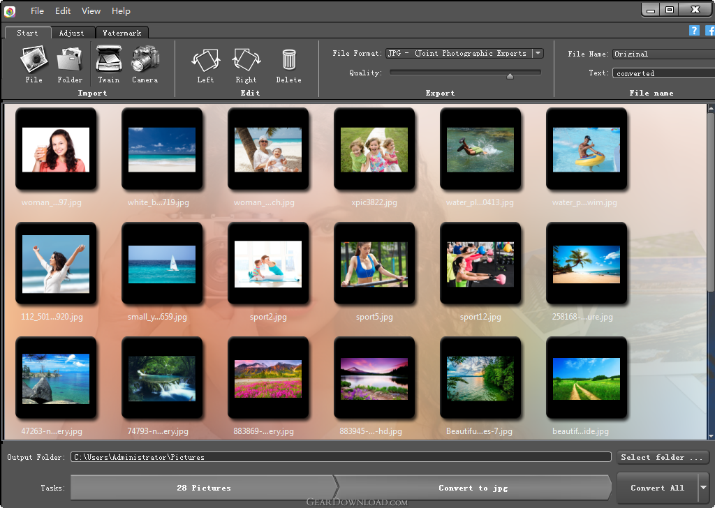This screenshot has height=508, width=715.
Task: Click the application logo icon
Action: point(10,11)
